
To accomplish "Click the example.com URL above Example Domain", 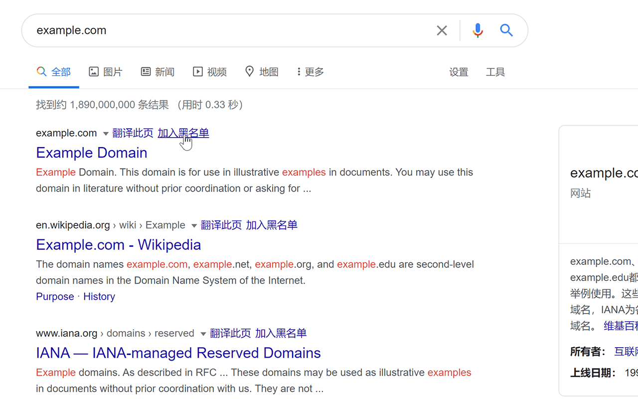I will coord(66,133).
